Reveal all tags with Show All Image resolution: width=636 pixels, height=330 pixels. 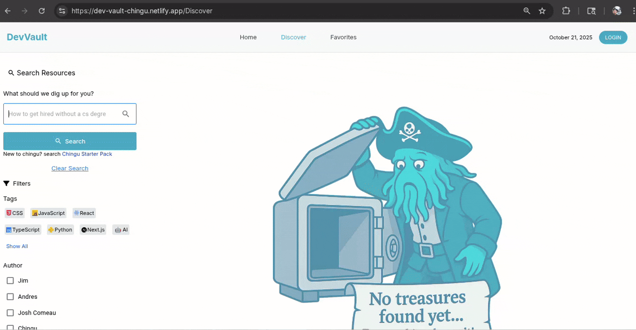coord(17,246)
